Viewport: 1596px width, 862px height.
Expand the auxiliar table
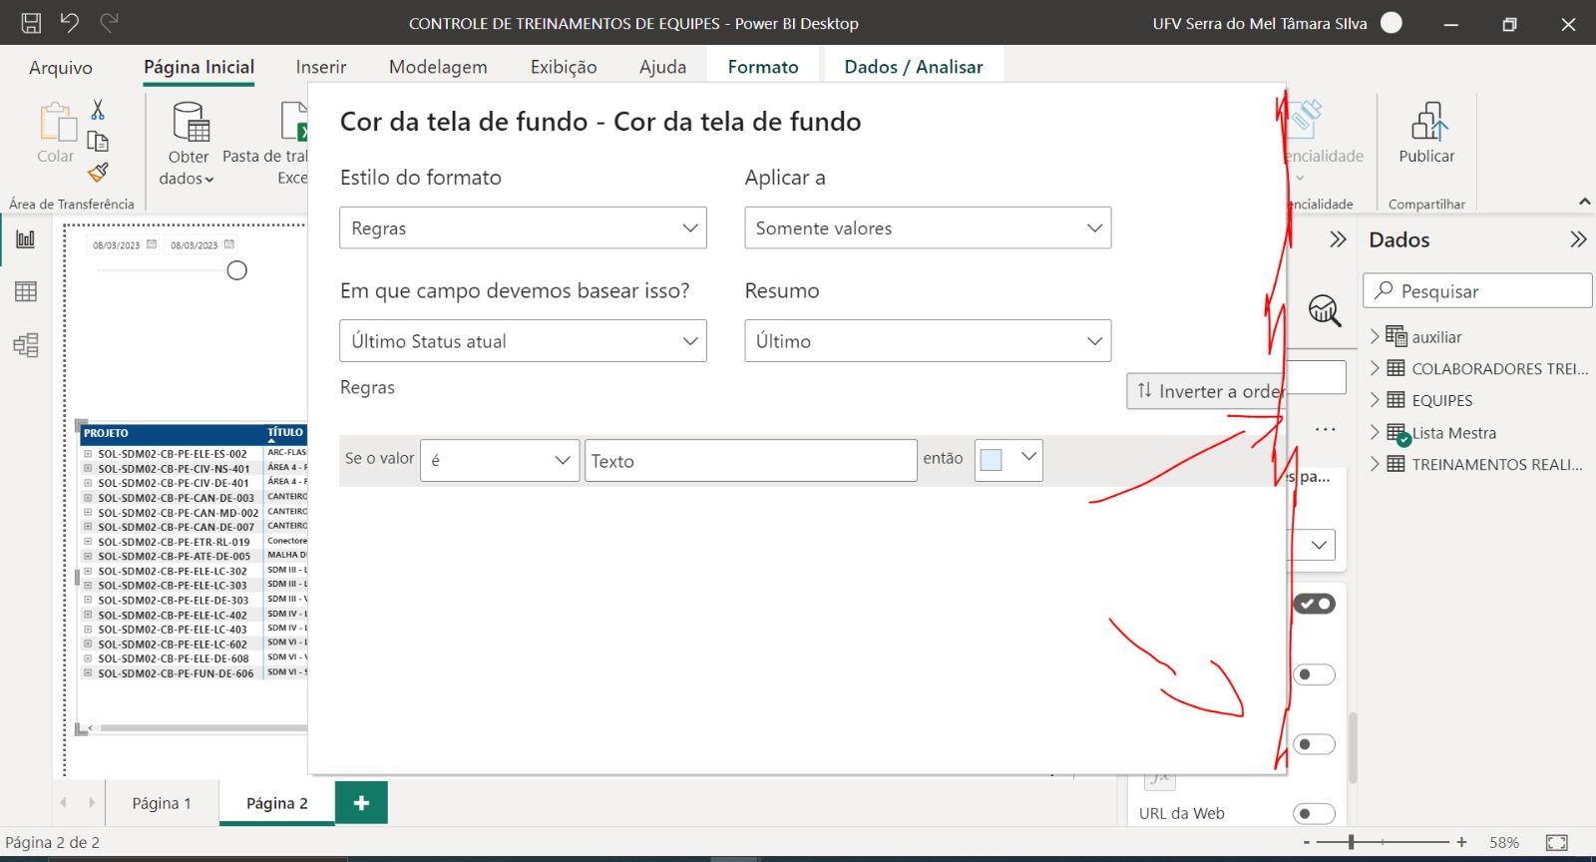[1375, 336]
